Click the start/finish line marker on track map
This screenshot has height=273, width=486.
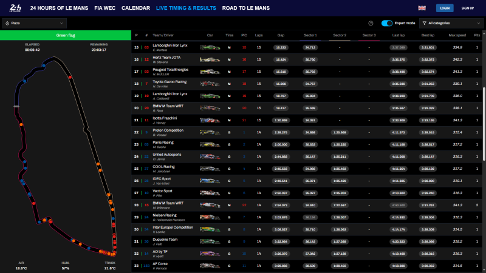16,107
